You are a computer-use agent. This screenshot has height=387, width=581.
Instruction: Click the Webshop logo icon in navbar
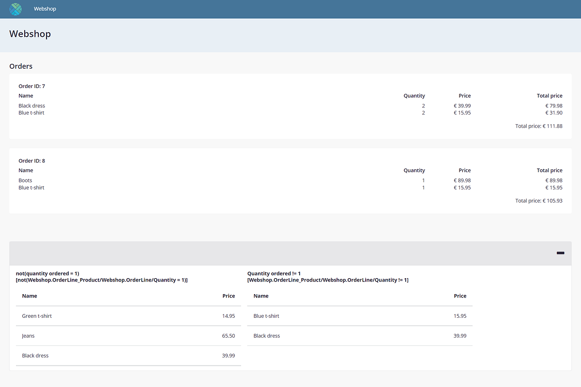(15, 9)
